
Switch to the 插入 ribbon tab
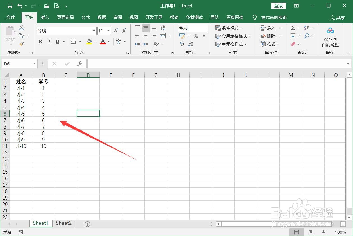45,17
